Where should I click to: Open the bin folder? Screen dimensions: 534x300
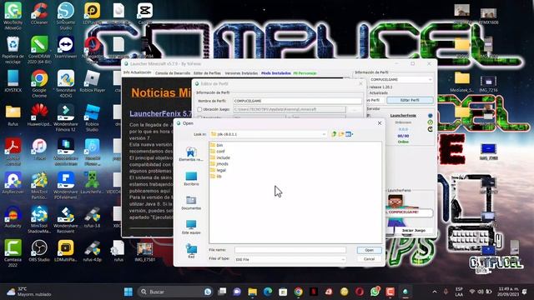tap(217, 145)
